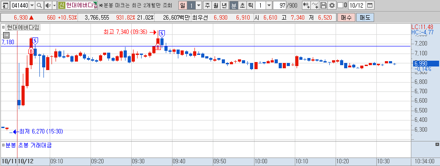The height and width of the screenshot is (166, 440).
Task: Open chart settings gear icon
Action: pos(332,5)
